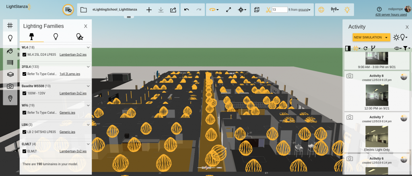The width and height of the screenshot is (412, 176).
Task: Open the favorites list yellow-circled icon
Action: 68,10
